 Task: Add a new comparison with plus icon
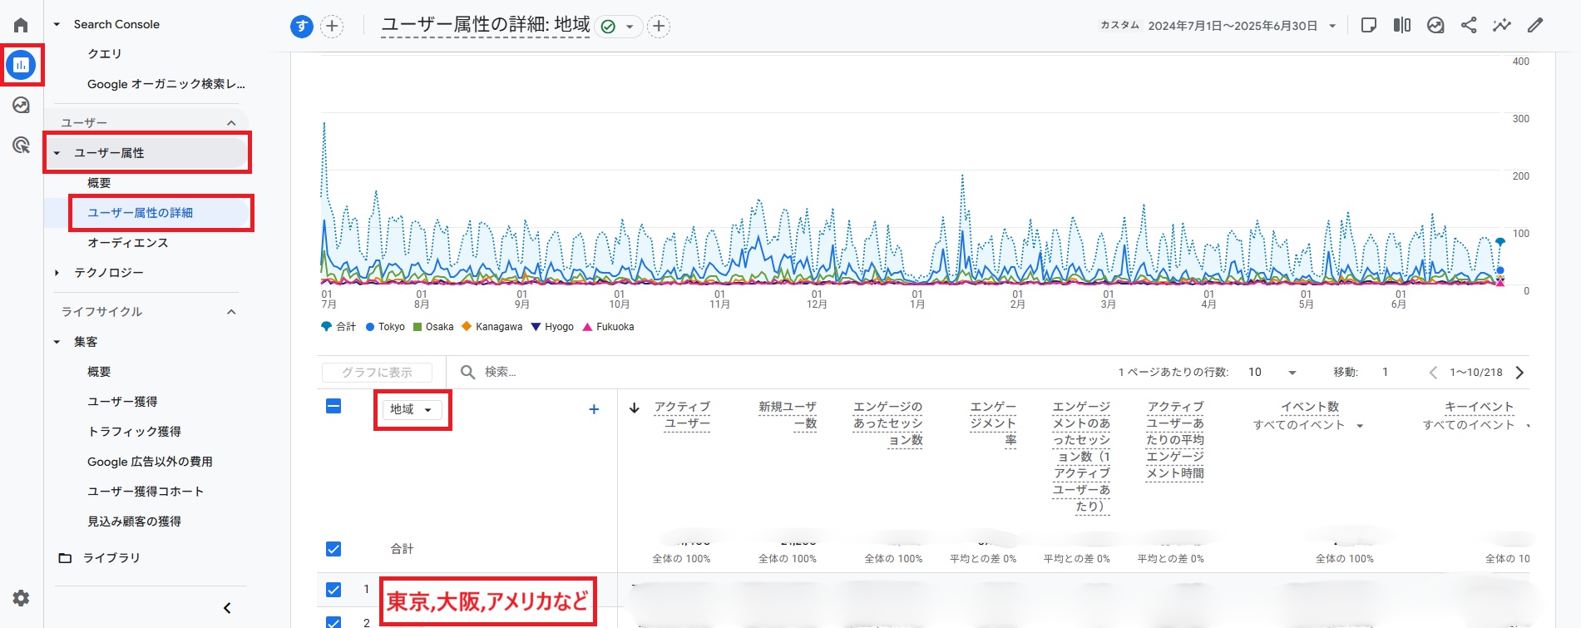tap(332, 26)
